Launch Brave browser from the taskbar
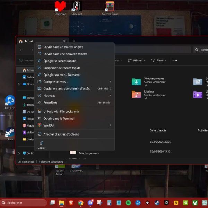The width and height of the screenshot is (208, 208). point(71,203)
